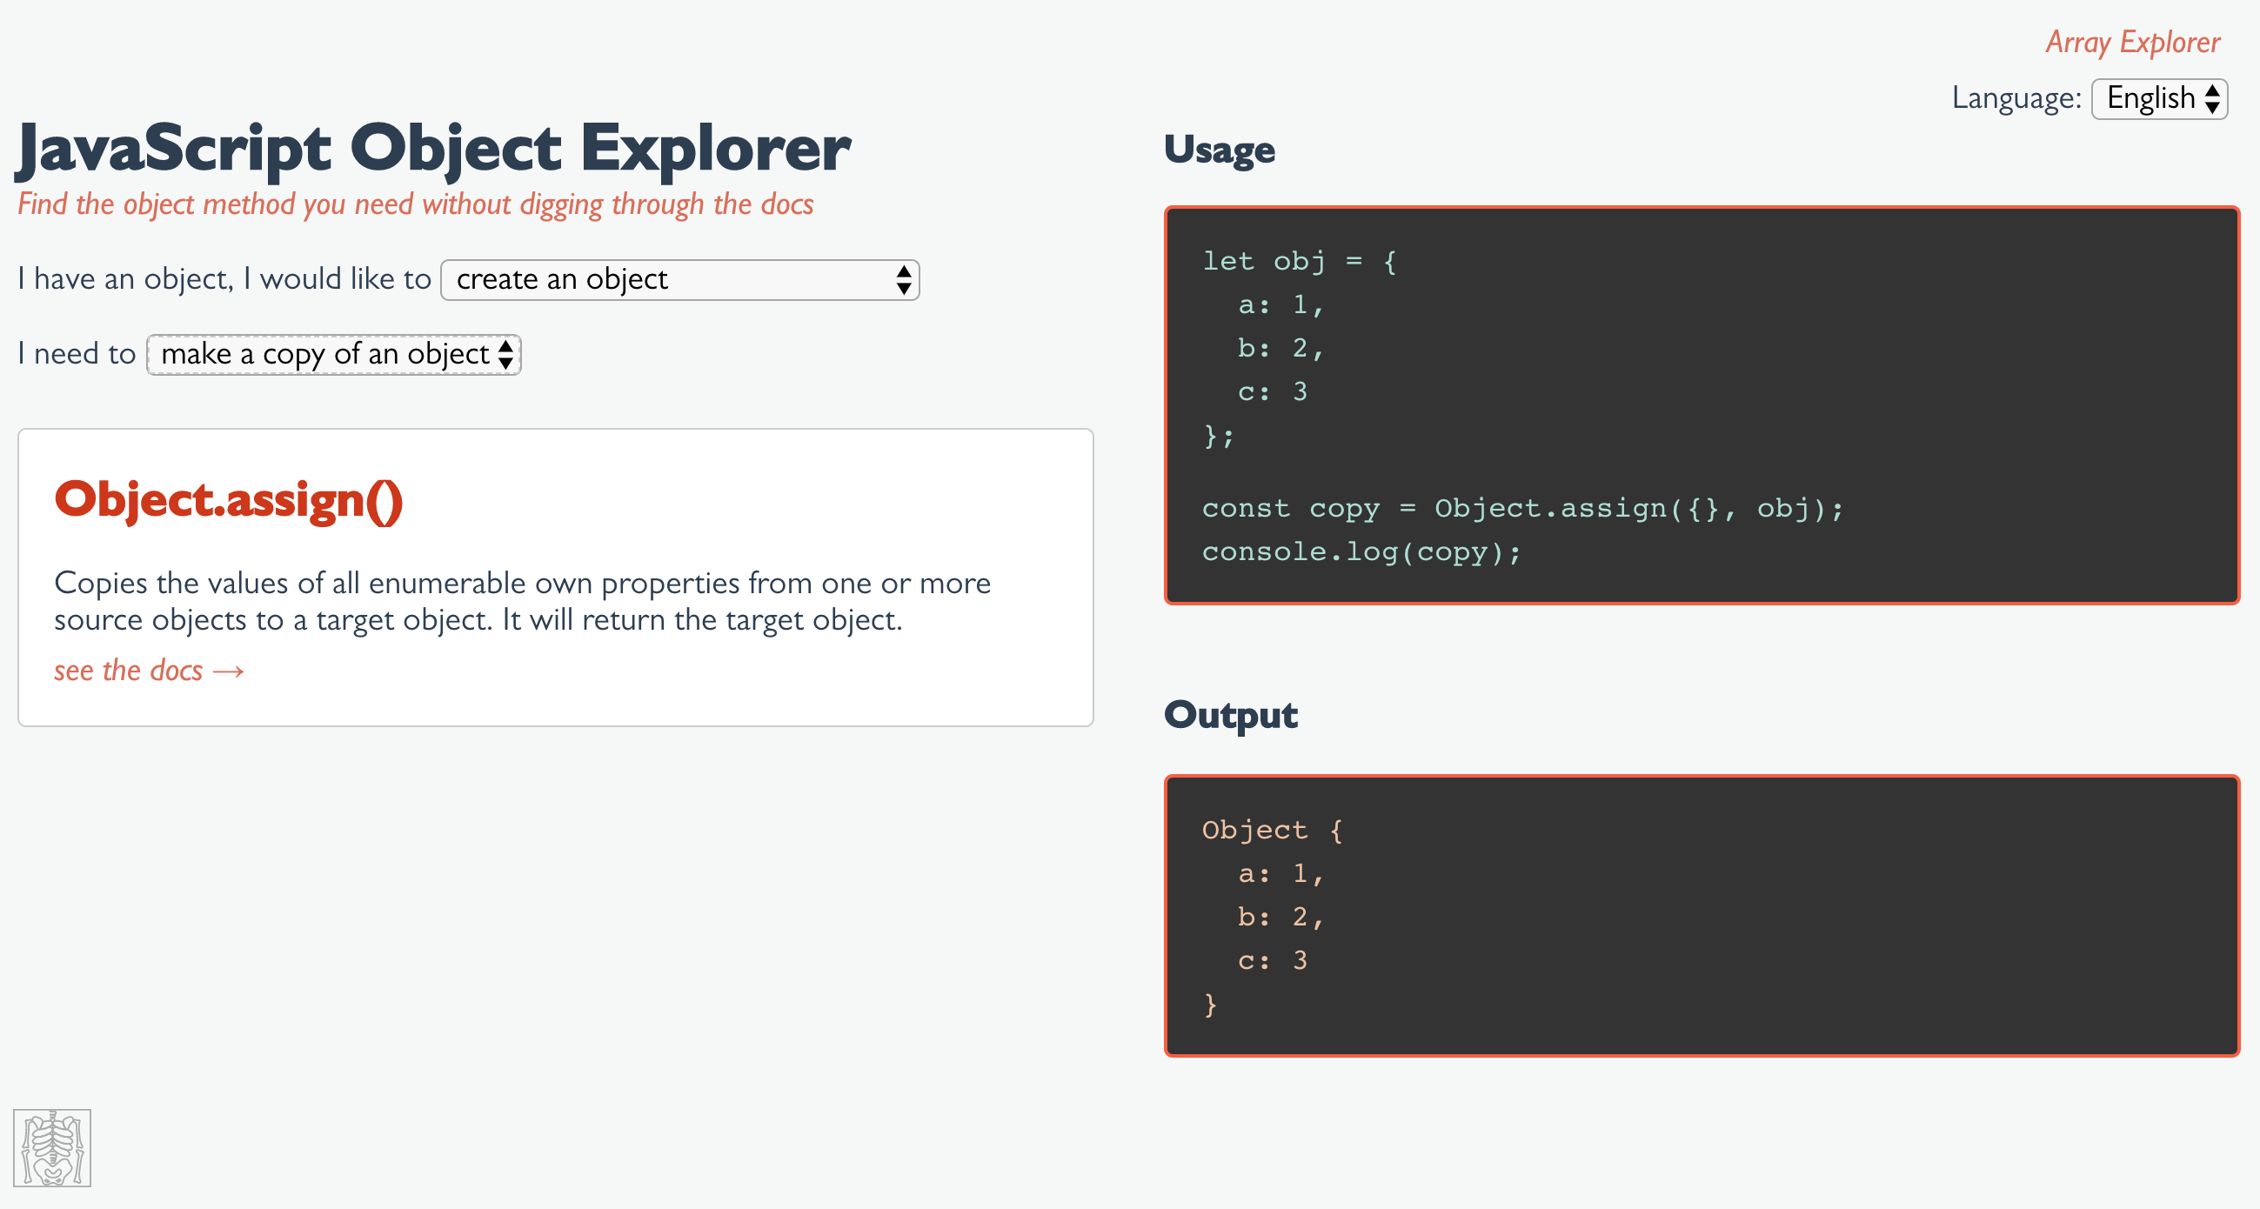Click the 'I have an object' label text
This screenshot has height=1209, width=2260.
pos(224,279)
